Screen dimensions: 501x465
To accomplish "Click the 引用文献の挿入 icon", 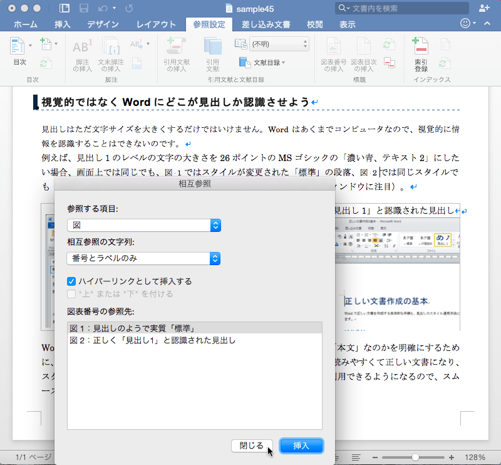I will (176, 46).
